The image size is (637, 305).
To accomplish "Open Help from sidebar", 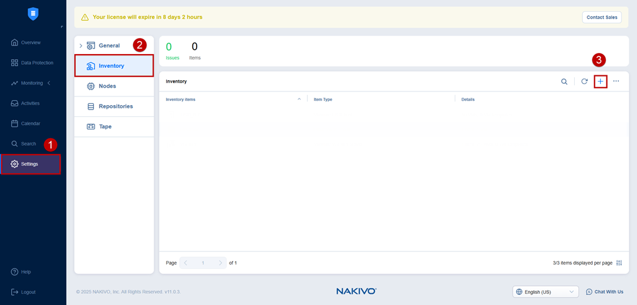I will 26,271.
